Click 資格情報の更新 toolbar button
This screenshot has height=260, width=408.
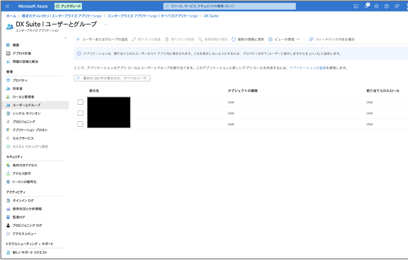coord(213,39)
